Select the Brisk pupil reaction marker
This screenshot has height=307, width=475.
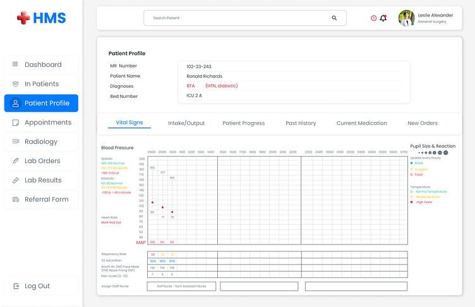click(x=411, y=163)
